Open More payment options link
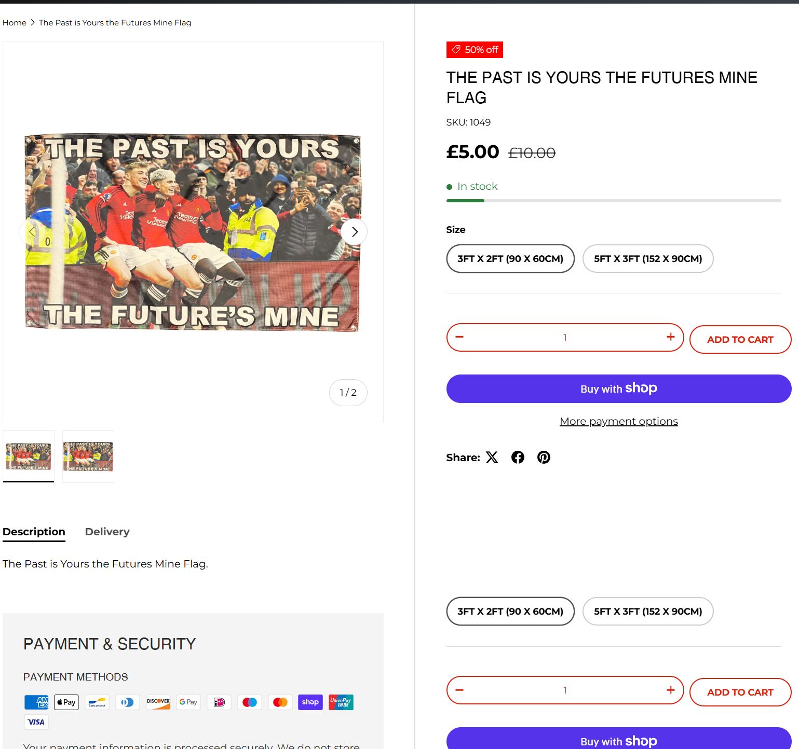This screenshot has height=749, width=799. click(x=618, y=421)
